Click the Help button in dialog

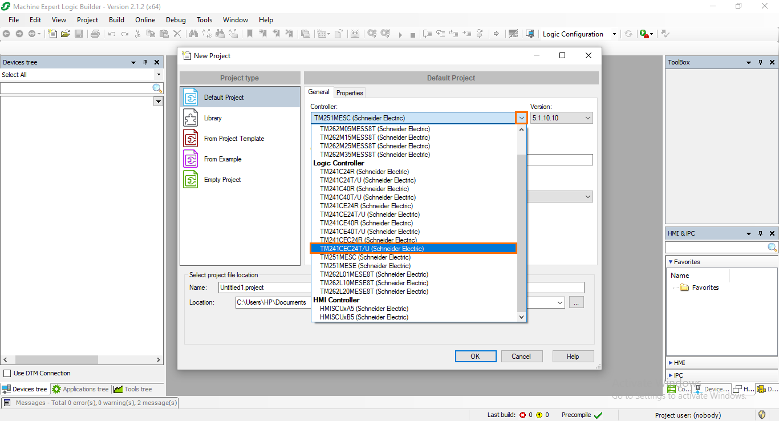coord(573,356)
